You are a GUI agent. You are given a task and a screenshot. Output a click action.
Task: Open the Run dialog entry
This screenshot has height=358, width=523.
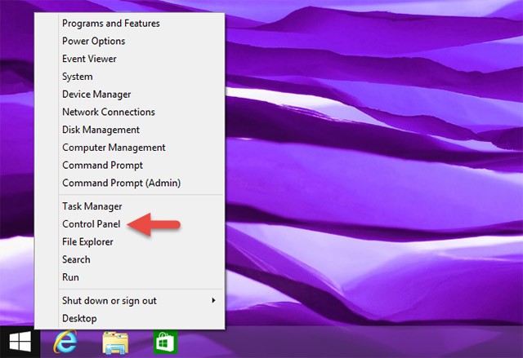click(70, 277)
